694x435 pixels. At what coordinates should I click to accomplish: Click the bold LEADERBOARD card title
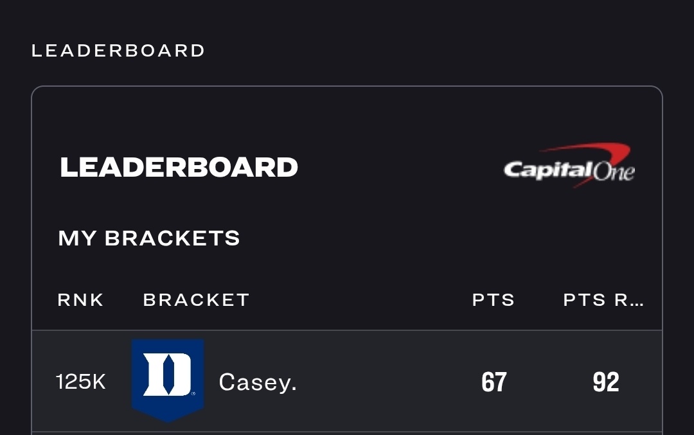click(x=179, y=168)
